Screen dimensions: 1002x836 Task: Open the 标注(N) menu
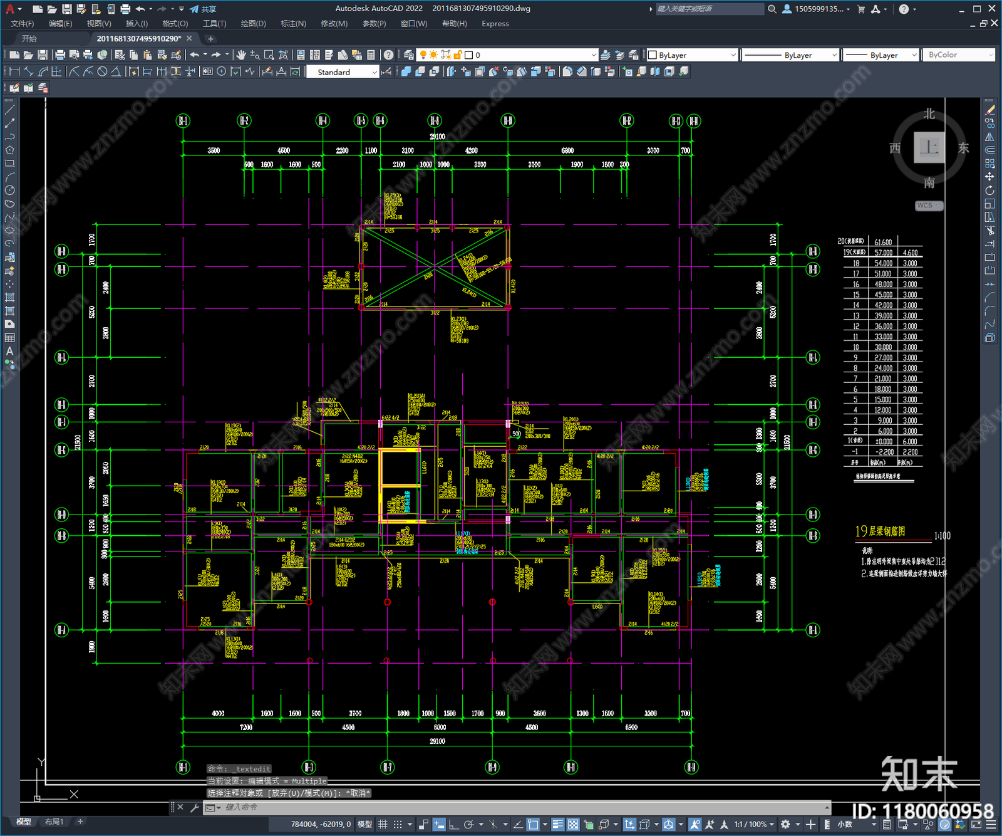coord(293,24)
